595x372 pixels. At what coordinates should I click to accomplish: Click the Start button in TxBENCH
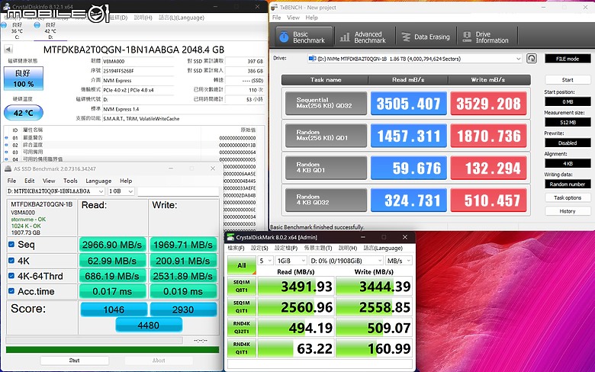click(x=568, y=79)
